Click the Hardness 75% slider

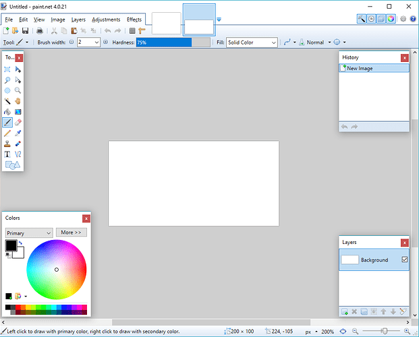(x=173, y=42)
